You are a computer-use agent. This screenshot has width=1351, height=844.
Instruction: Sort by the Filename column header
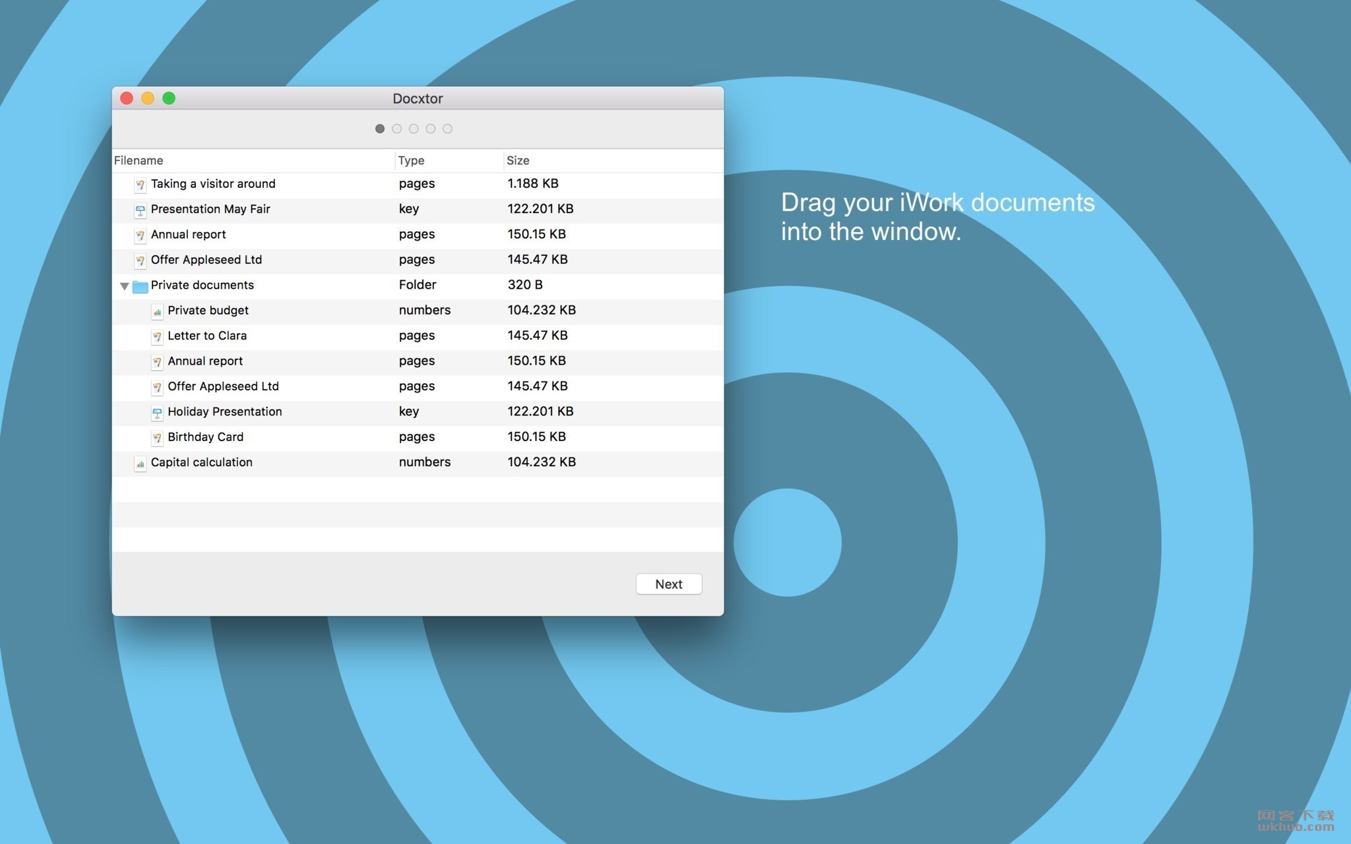tap(254, 160)
